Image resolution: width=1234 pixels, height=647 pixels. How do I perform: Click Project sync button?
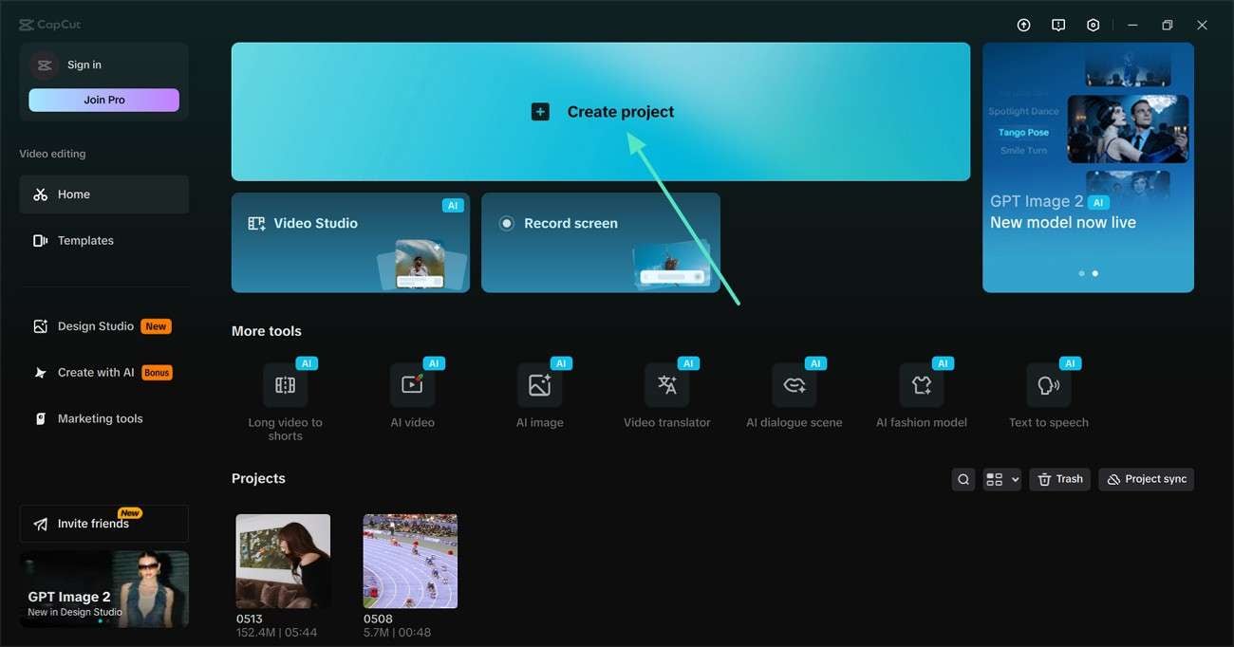[1147, 480]
